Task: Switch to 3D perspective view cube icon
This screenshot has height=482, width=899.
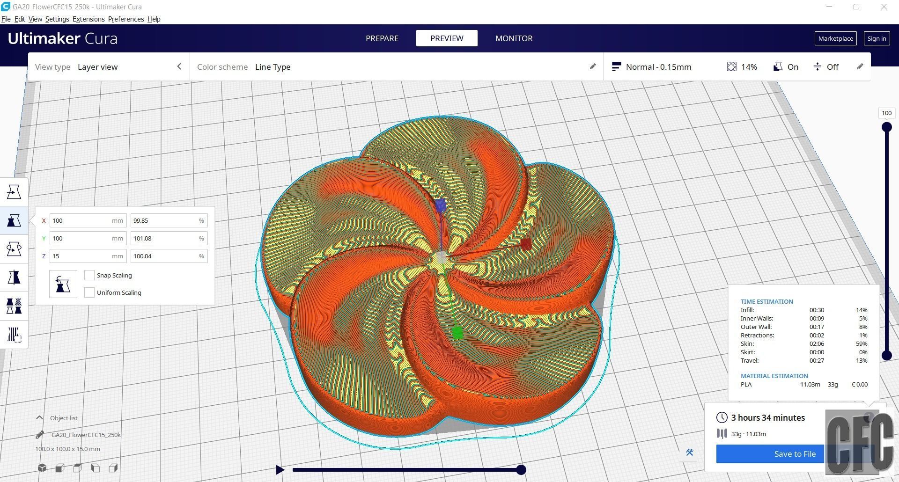Action: point(42,468)
